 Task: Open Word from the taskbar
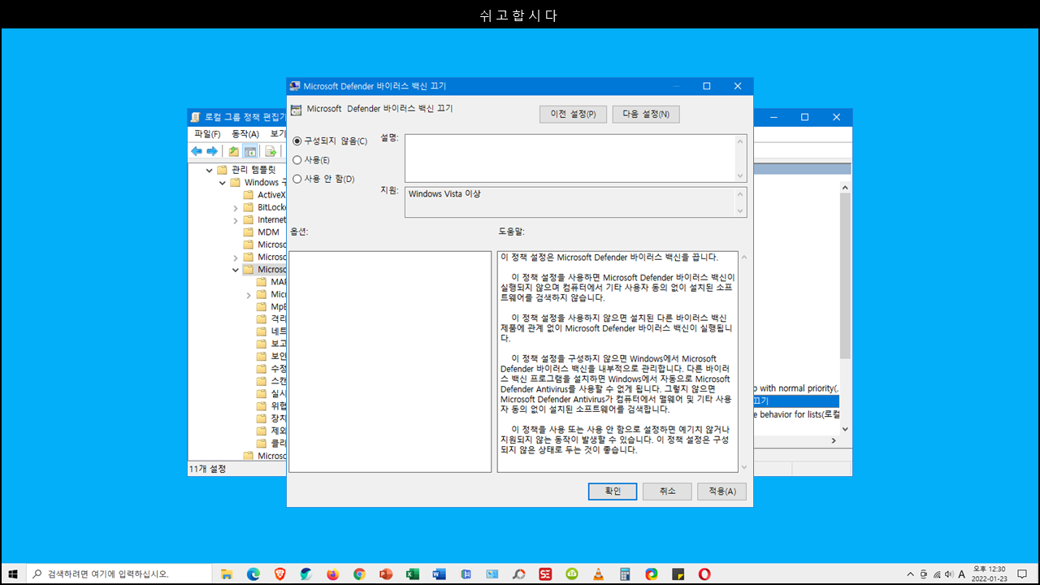tap(439, 574)
